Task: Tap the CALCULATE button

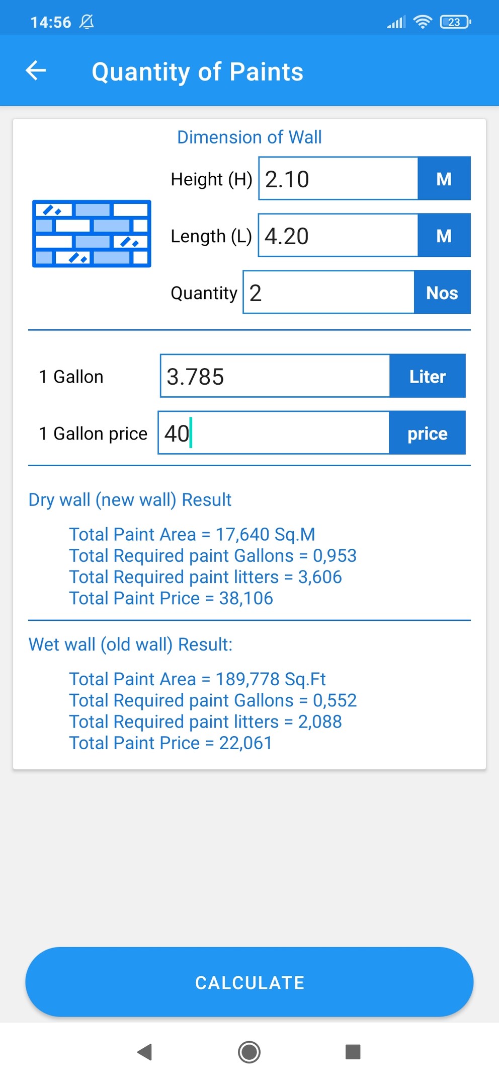Action: [249, 982]
